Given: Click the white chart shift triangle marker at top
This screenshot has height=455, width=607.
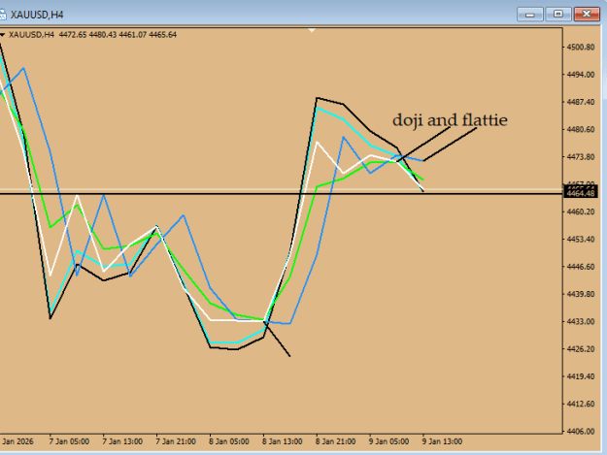Looking at the screenshot, I should click(x=312, y=30).
